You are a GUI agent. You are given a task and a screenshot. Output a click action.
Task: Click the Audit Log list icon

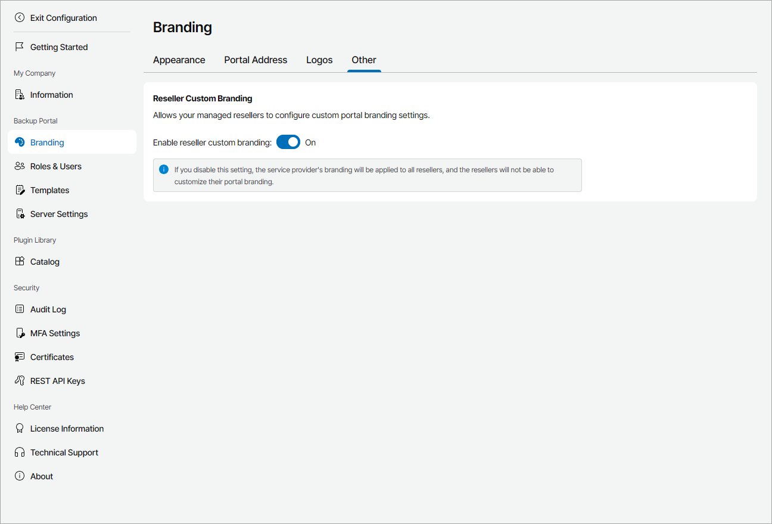click(20, 309)
